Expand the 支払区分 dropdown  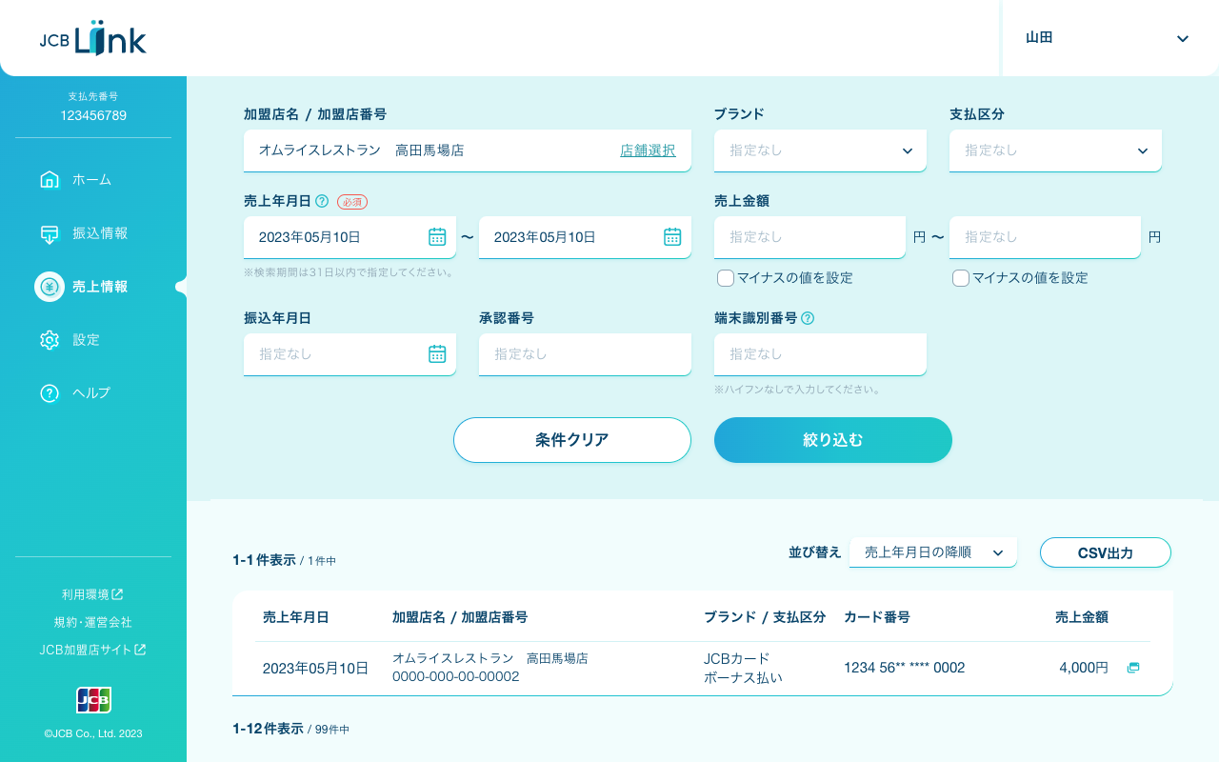(1055, 150)
